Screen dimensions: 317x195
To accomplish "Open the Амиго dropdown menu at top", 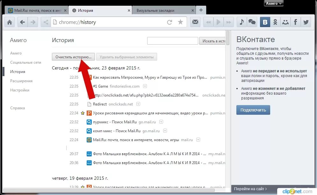I will pyautogui.click(x=274, y=4).
